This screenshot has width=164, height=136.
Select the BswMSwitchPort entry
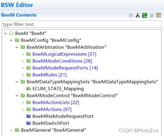pos(51,123)
